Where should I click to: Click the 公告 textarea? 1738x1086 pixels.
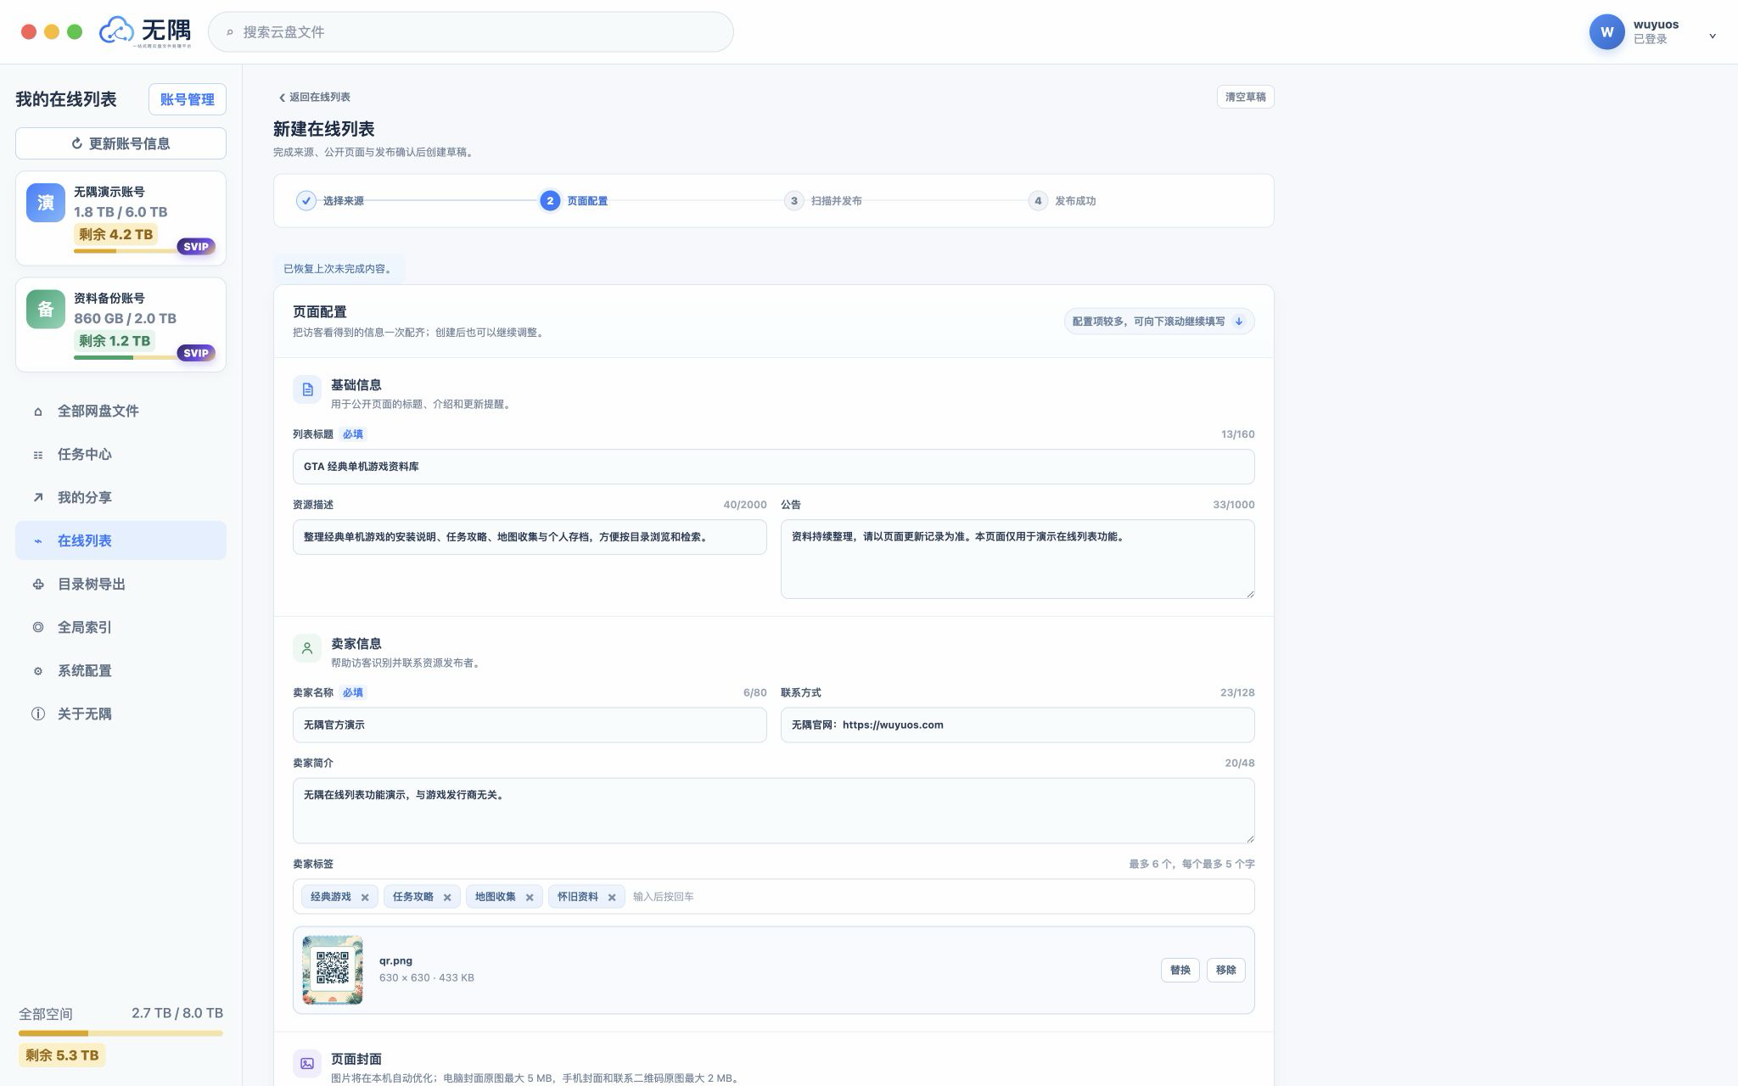tap(1018, 559)
